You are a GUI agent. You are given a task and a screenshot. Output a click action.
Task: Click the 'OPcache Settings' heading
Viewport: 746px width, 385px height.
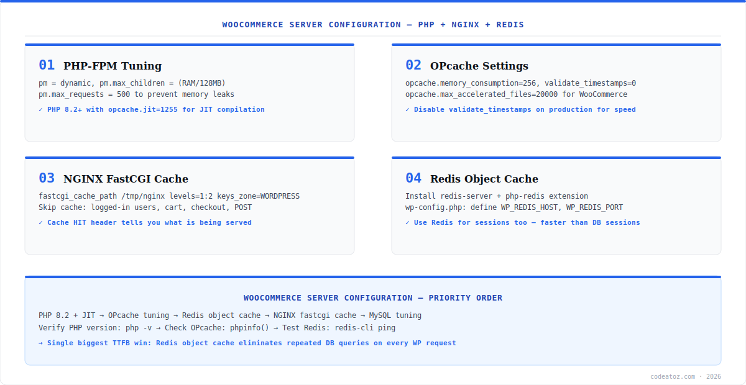pos(479,66)
